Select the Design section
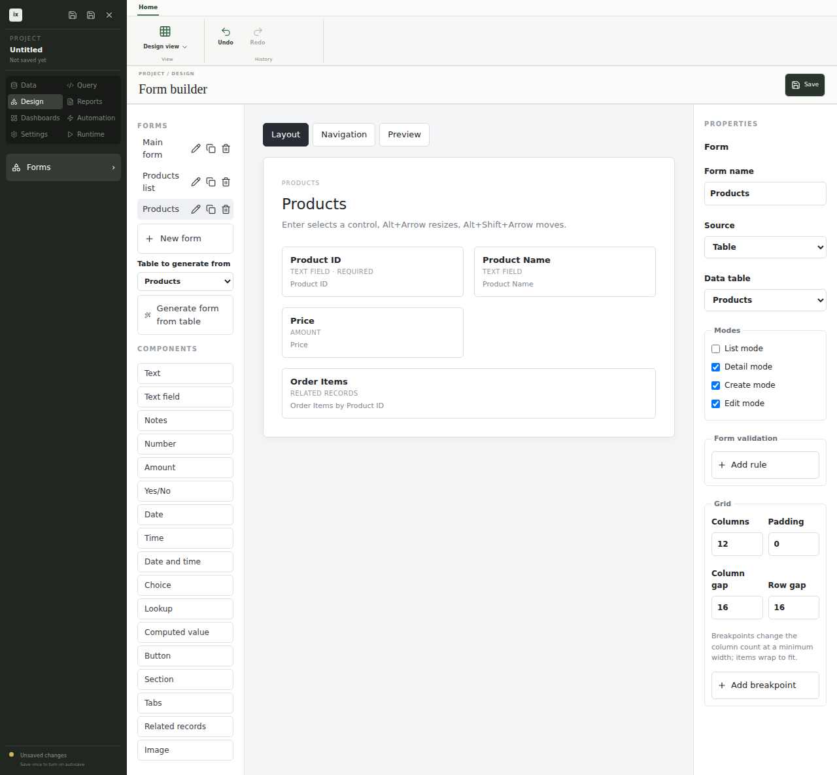Screen dimensions: 837x775 35,101
